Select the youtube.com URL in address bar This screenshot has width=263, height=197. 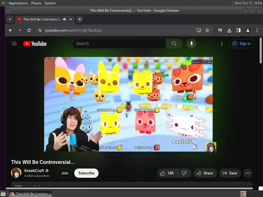73,30
